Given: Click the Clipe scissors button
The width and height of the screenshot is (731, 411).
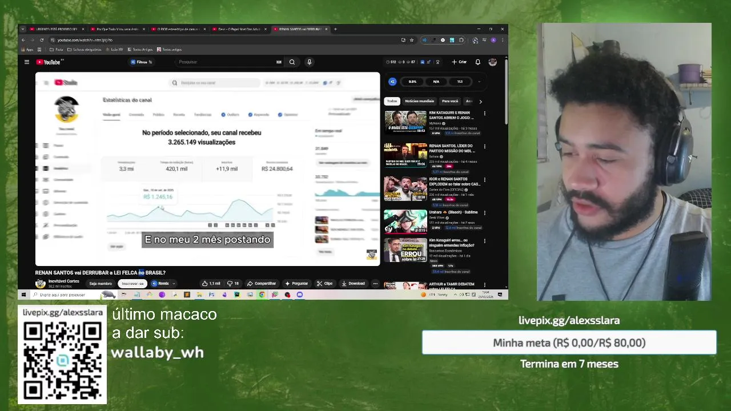Looking at the screenshot, I should [325, 284].
